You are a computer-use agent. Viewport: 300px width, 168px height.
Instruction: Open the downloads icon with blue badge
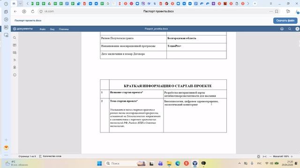click(297, 12)
